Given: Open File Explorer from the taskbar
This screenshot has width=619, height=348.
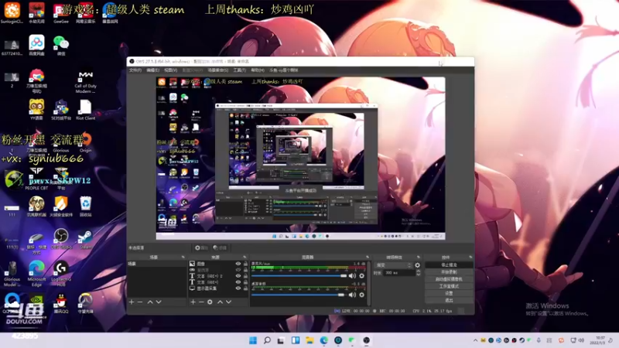Looking at the screenshot, I should [309, 340].
